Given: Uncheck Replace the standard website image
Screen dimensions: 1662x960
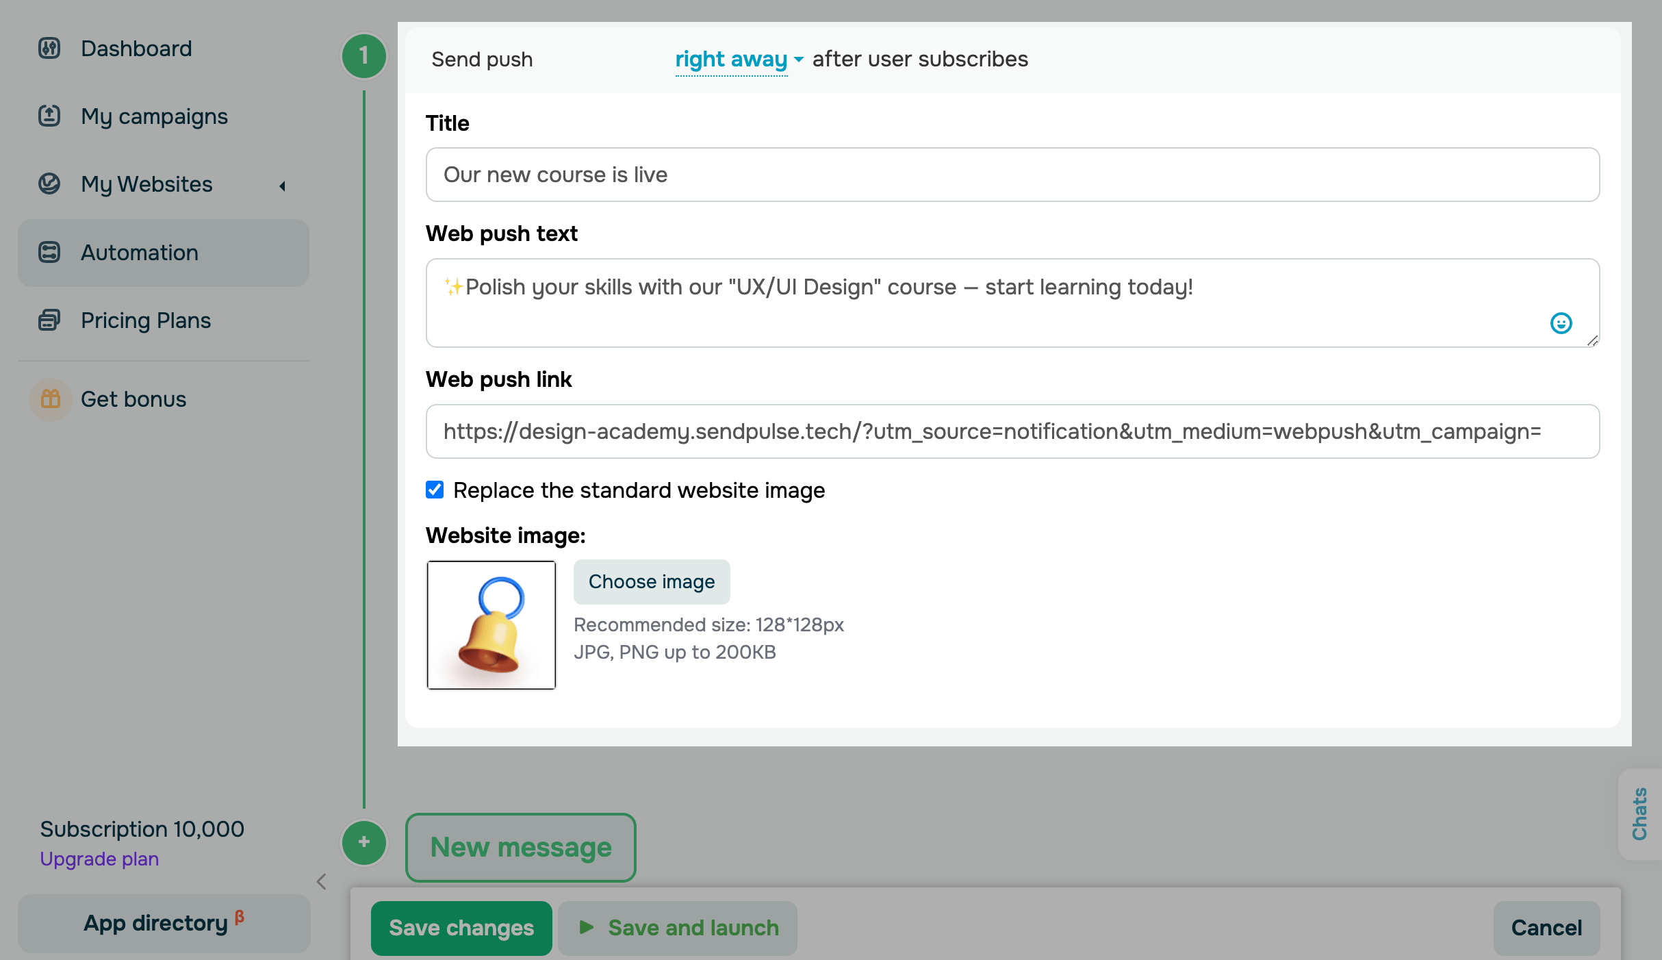Looking at the screenshot, I should click(x=435, y=490).
